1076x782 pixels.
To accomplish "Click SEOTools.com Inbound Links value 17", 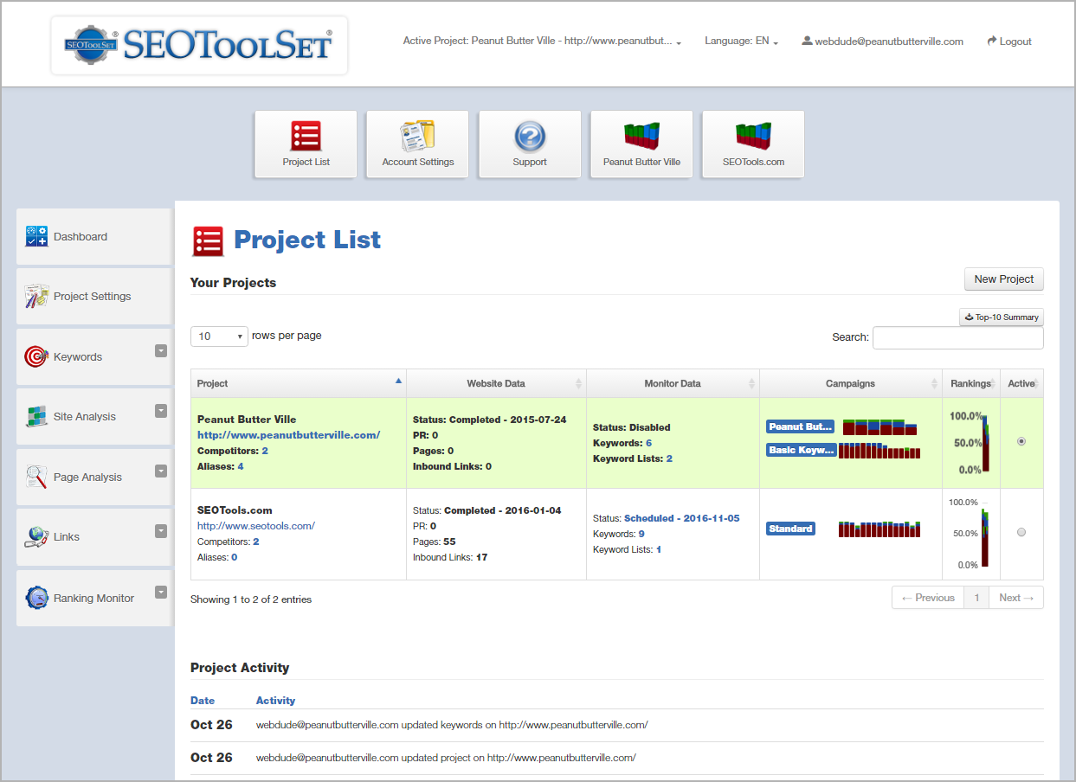I will (x=481, y=557).
